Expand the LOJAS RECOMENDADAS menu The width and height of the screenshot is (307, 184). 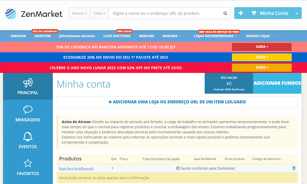click(215, 36)
